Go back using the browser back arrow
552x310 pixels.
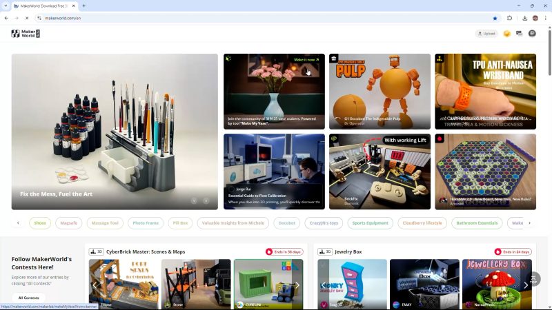point(6,18)
